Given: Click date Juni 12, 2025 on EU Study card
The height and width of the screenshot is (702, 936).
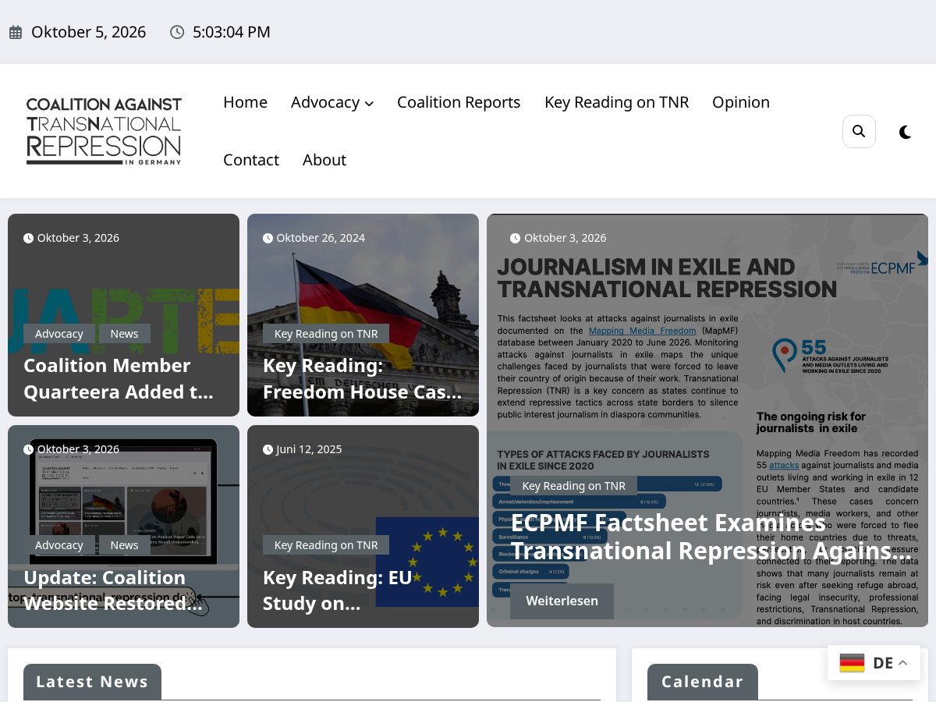Looking at the screenshot, I should (309, 449).
